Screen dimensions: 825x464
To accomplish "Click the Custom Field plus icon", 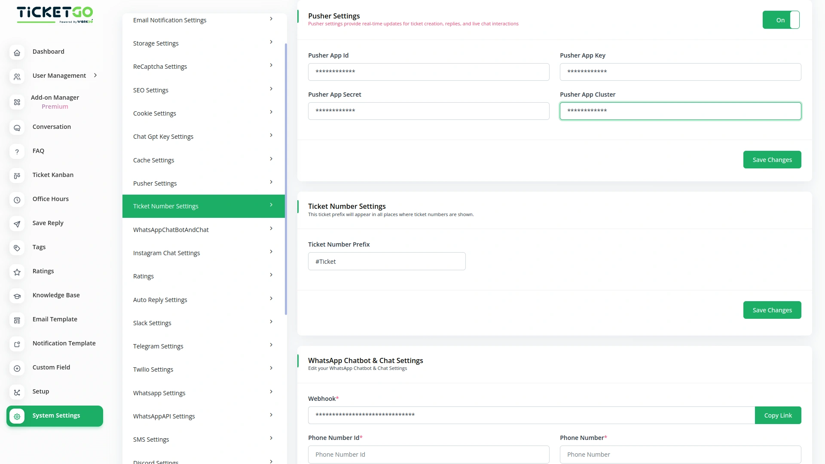I will coord(17,368).
